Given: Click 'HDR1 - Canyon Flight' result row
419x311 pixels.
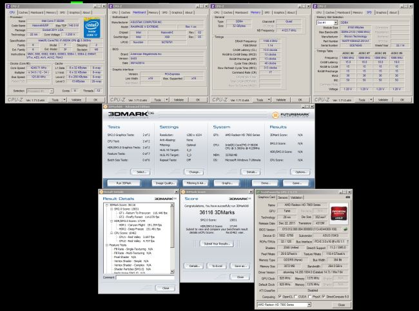Looking at the screenshot, I should pos(141,225).
